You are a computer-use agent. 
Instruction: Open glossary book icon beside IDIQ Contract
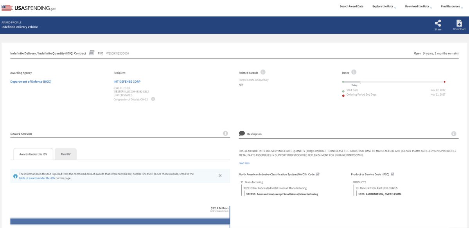[92, 53]
